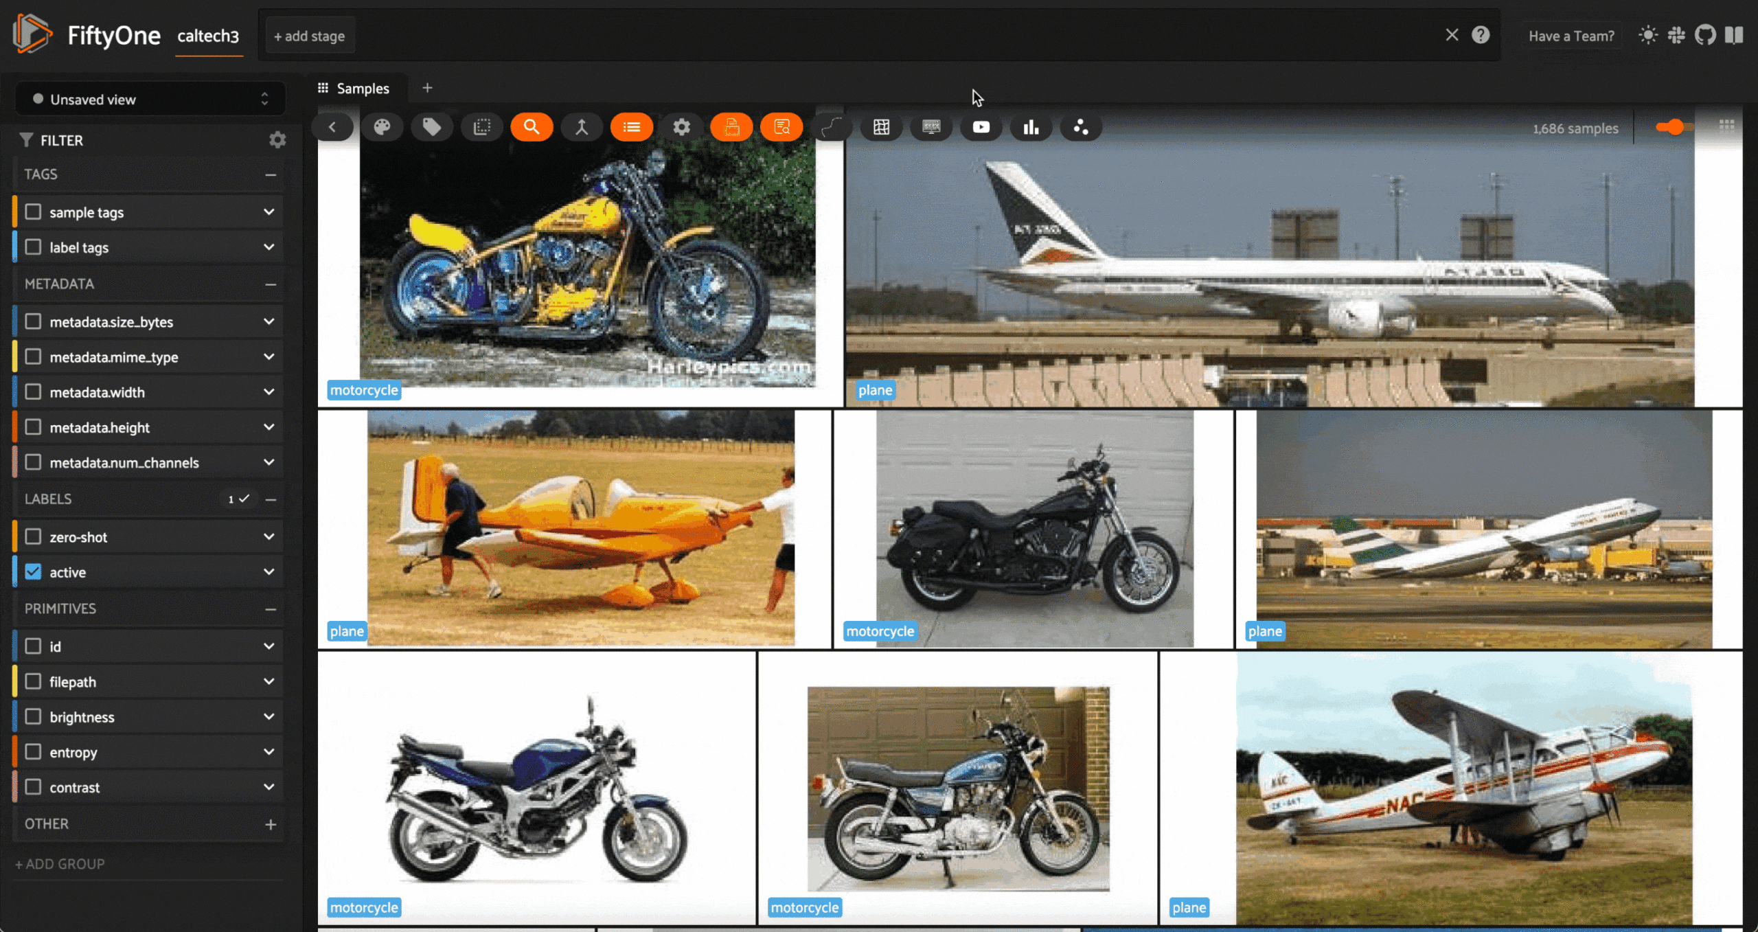Click the Have a Team? link
This screenshot has width=1758, height=932.
(1571, 36)
